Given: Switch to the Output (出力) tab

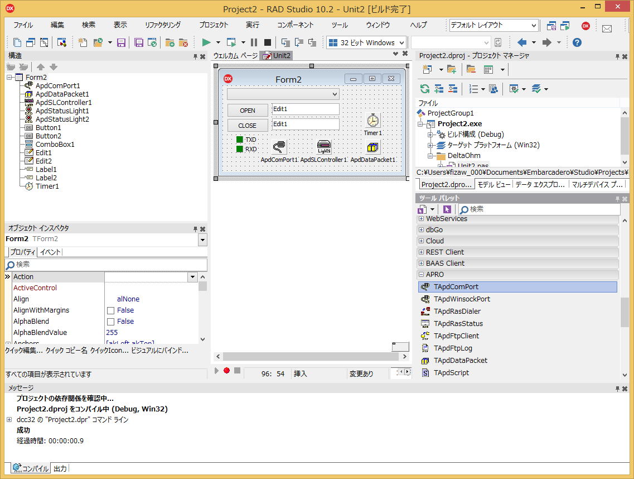Looking at the screenshot, I should (60, 468).
